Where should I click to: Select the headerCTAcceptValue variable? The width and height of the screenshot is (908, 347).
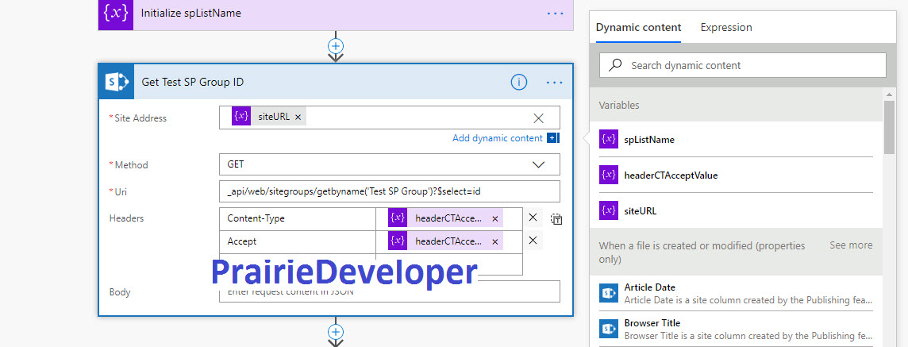pyautogui.click(x=736, y=175)
